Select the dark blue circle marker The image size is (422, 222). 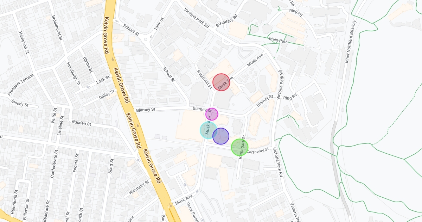pyautogui.click(x=221, y=136)
